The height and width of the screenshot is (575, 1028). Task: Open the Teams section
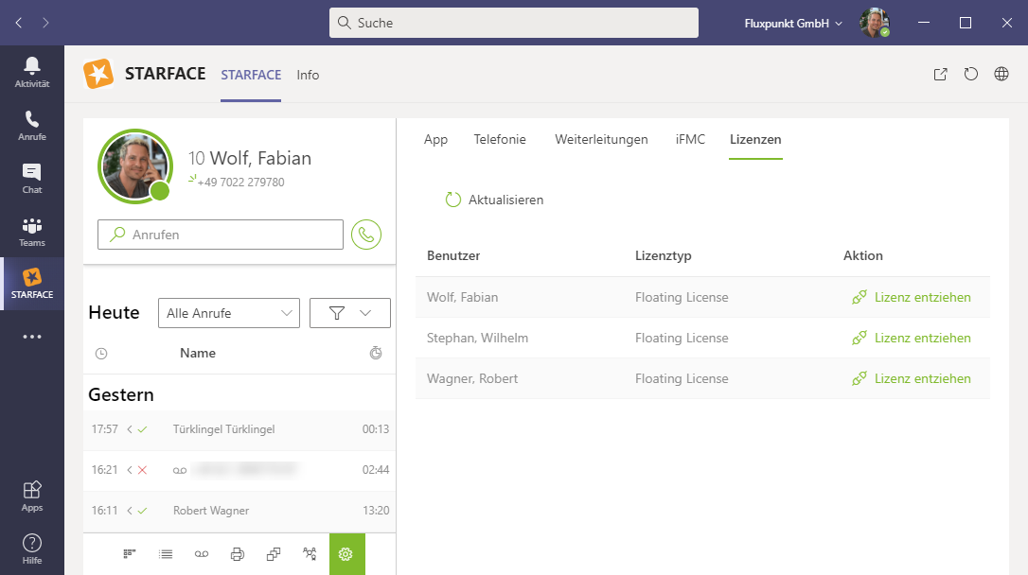(x=32, y=231)
